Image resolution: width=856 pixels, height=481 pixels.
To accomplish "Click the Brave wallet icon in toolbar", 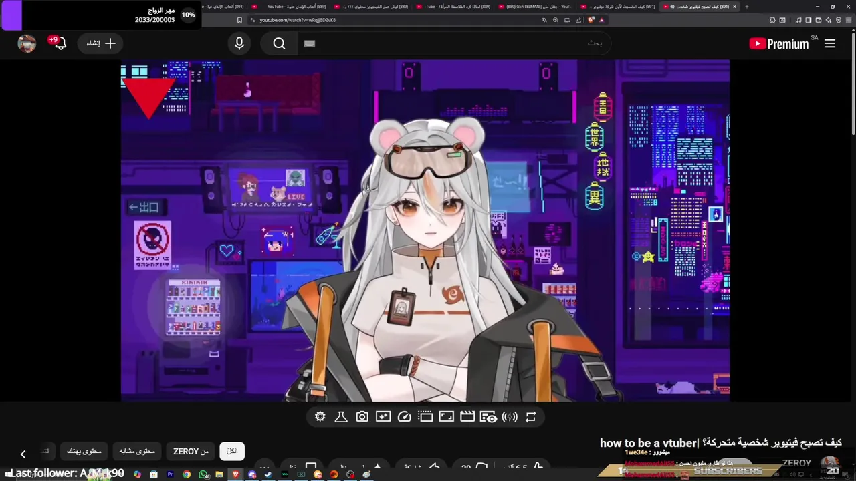I will coord(819,20).
